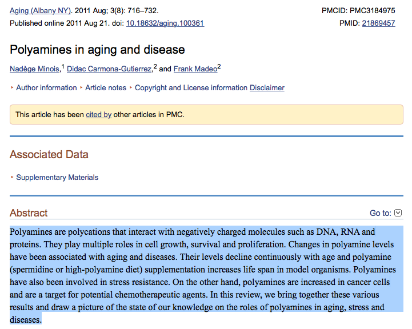Click the title "Polyamines in aging and disease"
This screenshot has height=329, width=412.
click(97, 50)
